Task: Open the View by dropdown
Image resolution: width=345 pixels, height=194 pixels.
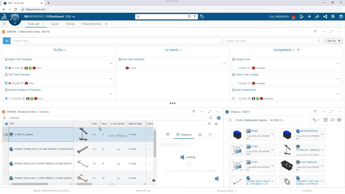Action: coord(333,41)
